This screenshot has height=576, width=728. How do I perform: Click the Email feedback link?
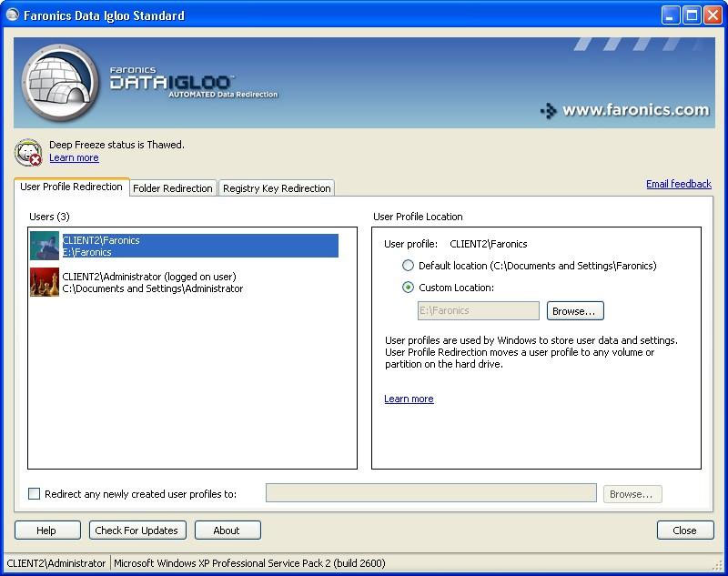tap(678, 184)
